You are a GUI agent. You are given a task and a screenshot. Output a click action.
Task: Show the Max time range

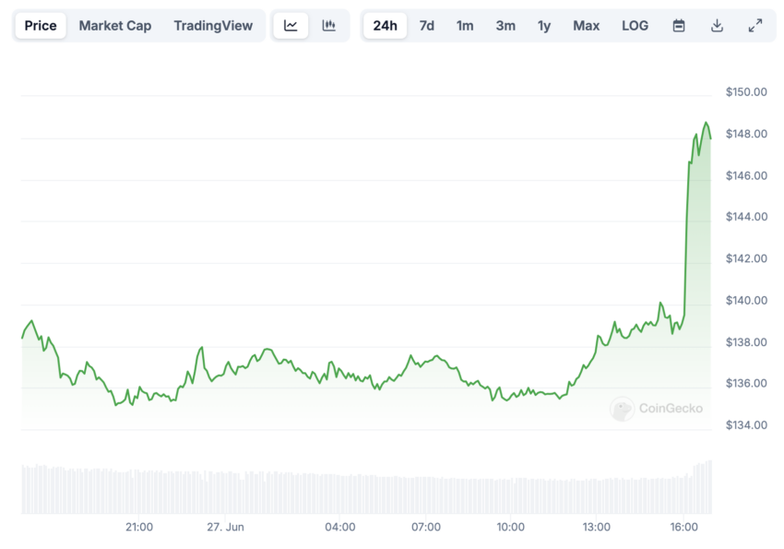tap(586, 26)
